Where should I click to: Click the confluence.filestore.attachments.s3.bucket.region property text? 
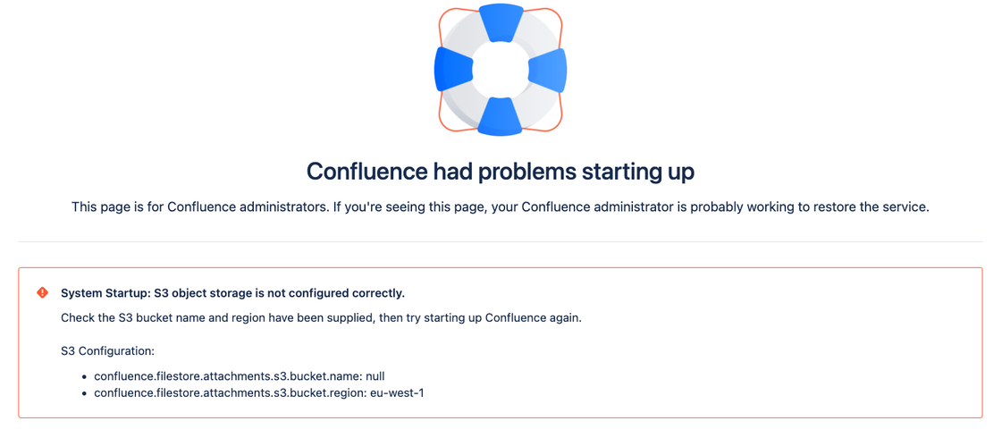pyautogui.click(x=228, y=392)
